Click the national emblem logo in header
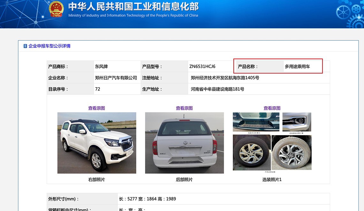This screenshot has height=211, width=364. [x=56, y=9]
